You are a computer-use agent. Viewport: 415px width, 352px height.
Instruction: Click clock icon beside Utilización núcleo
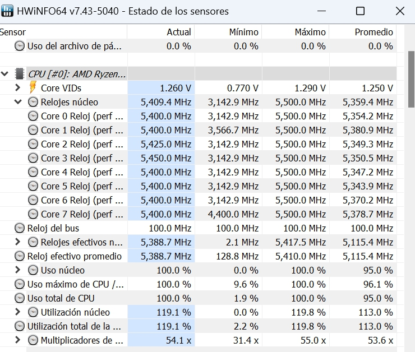[x=33, y=312]
